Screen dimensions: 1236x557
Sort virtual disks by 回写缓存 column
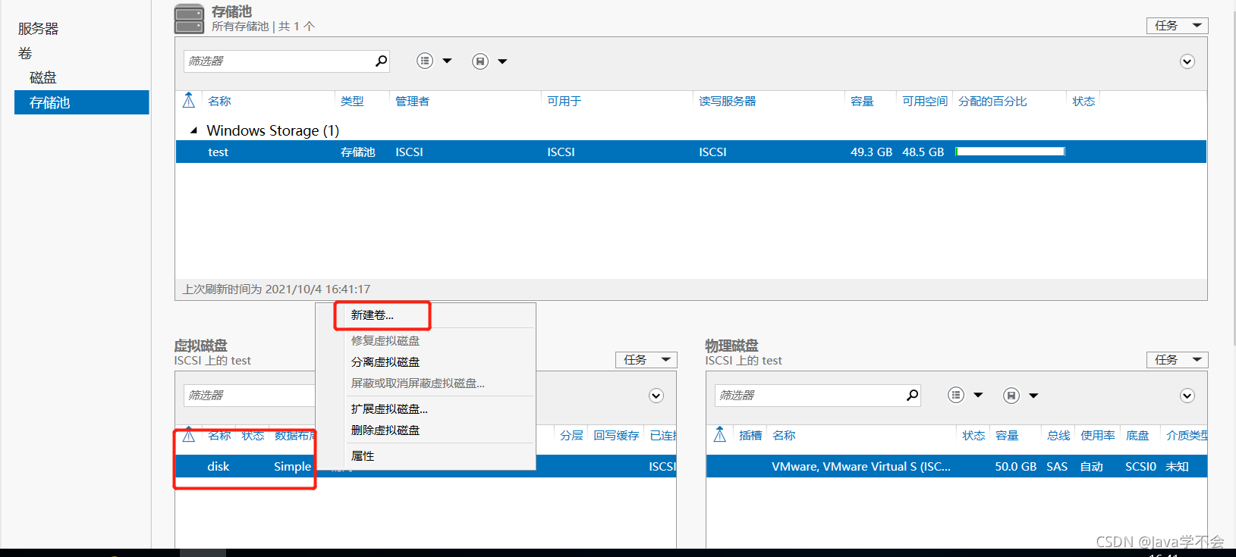[616, 435]
